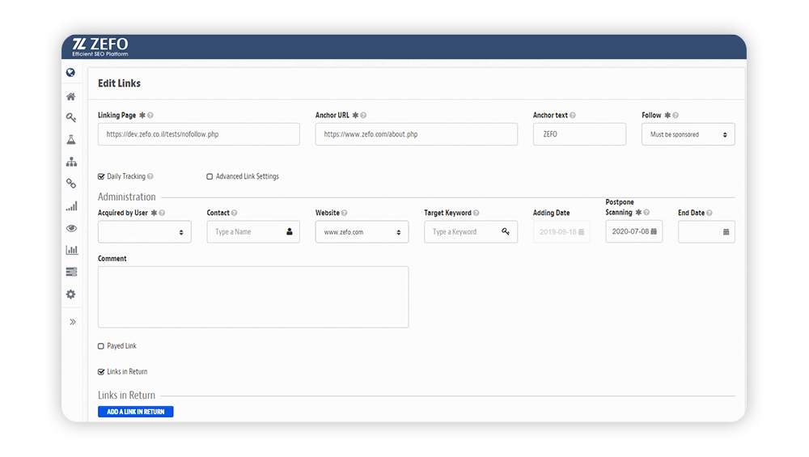
Task: Click Adding Date field 2019-09-18
Action: [x=561, y=232]
